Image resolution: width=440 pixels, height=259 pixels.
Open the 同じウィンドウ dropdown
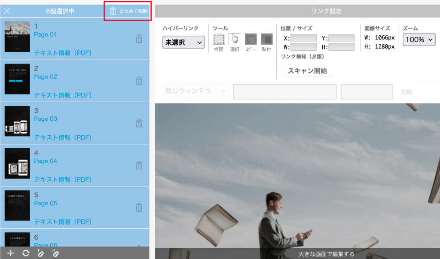pyautogui.click(x=196, y=91)
